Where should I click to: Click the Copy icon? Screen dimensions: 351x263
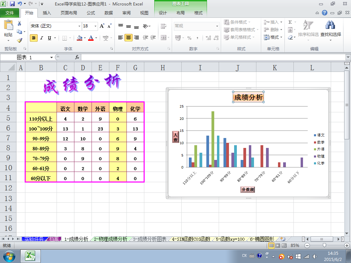tap(20, 32)
